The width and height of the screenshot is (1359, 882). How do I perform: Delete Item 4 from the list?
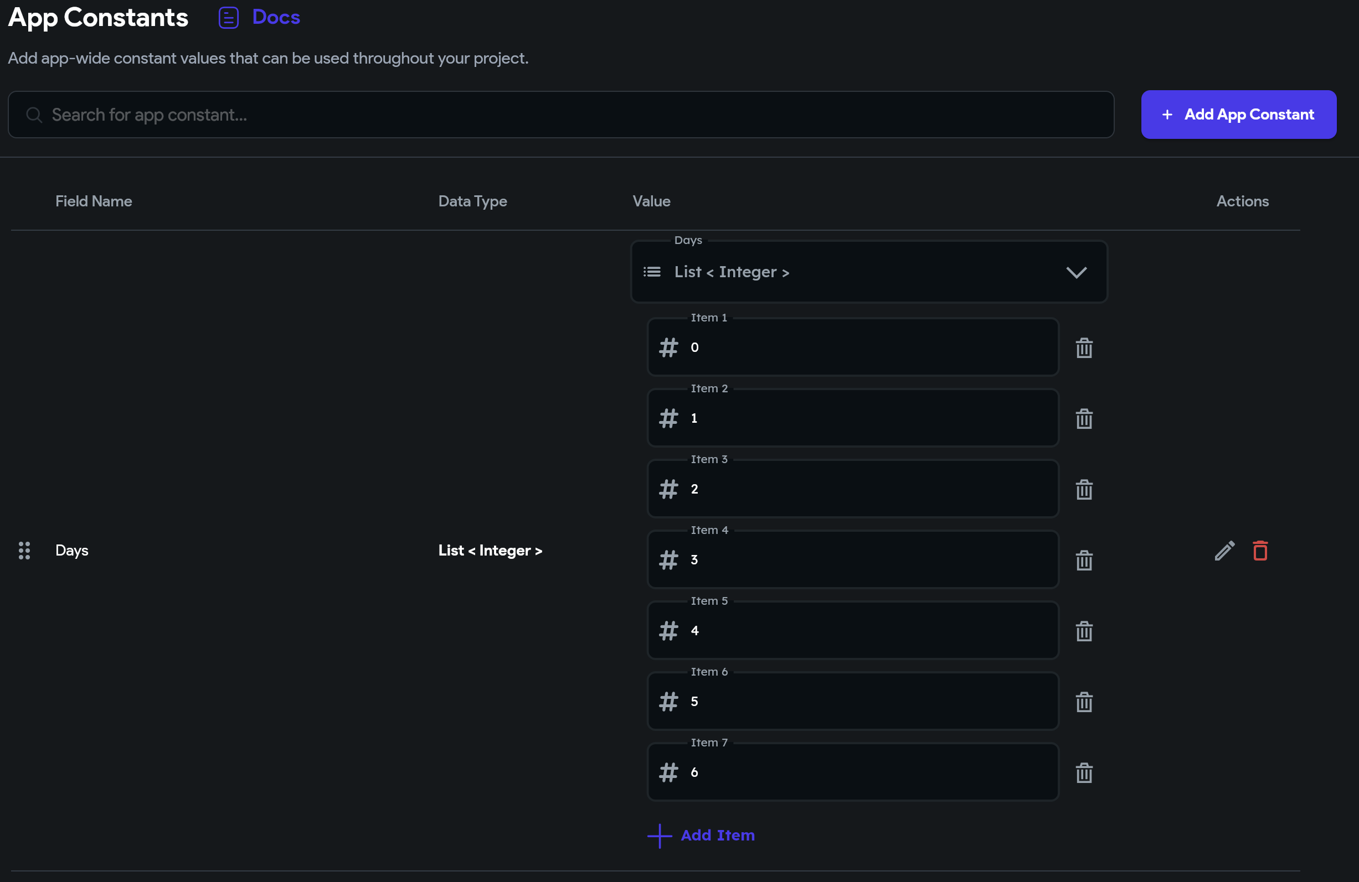[1084, 559]
